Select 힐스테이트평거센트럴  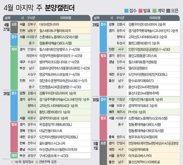tap(142, 62)
